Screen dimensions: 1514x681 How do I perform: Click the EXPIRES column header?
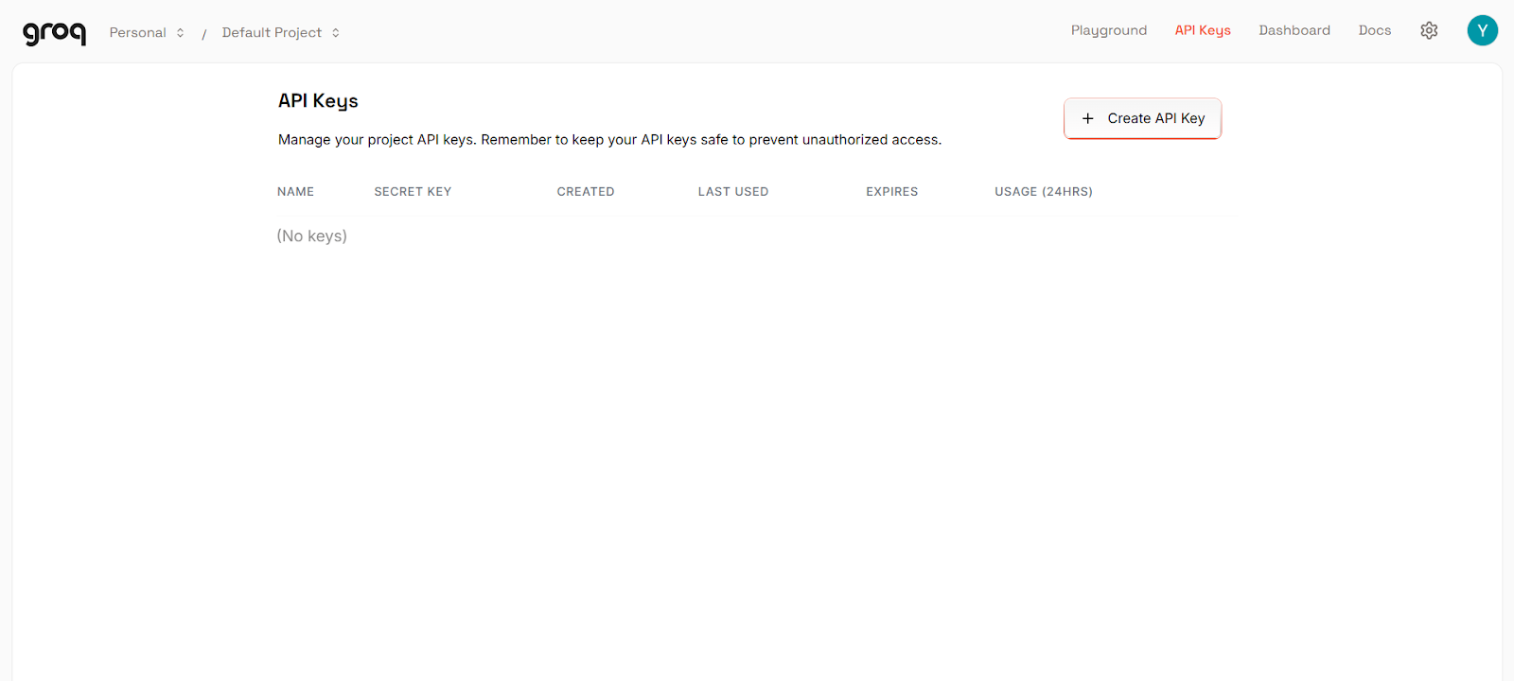[x=891, y=191]
